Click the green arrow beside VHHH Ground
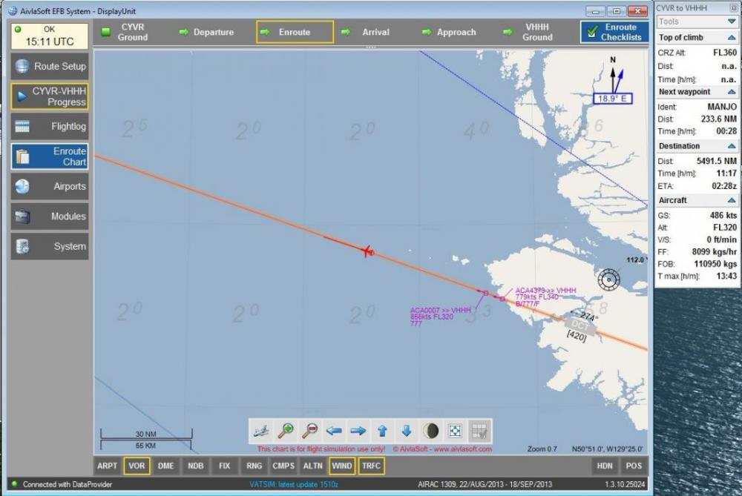Image resolution: width=742 pixels, height=496 pixels. [508, 32]
